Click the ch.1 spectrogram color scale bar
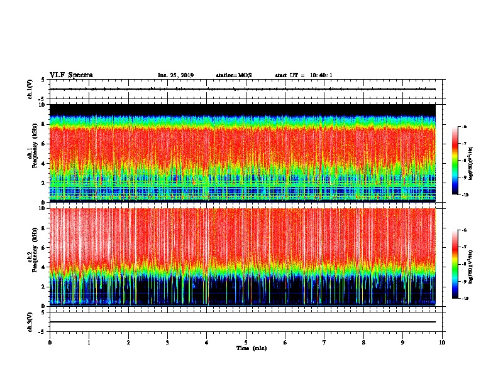This screenshot has height=384, width=498. pyautogui.click(x=455, y=161)
